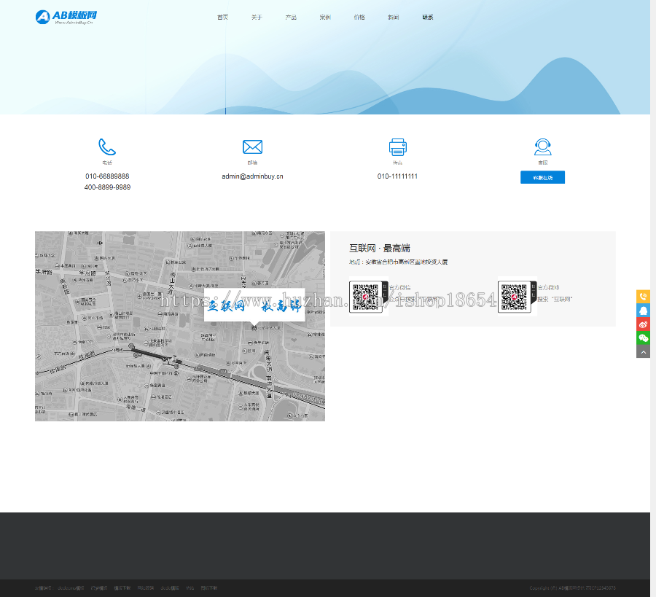656x597 pixels.
Task: Go to the 关于 menu item
Action: click(x=257, y=17)
